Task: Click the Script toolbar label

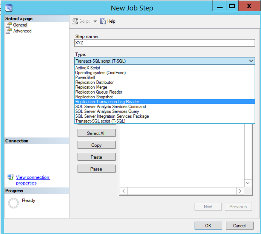Action: tap(84, 21)
